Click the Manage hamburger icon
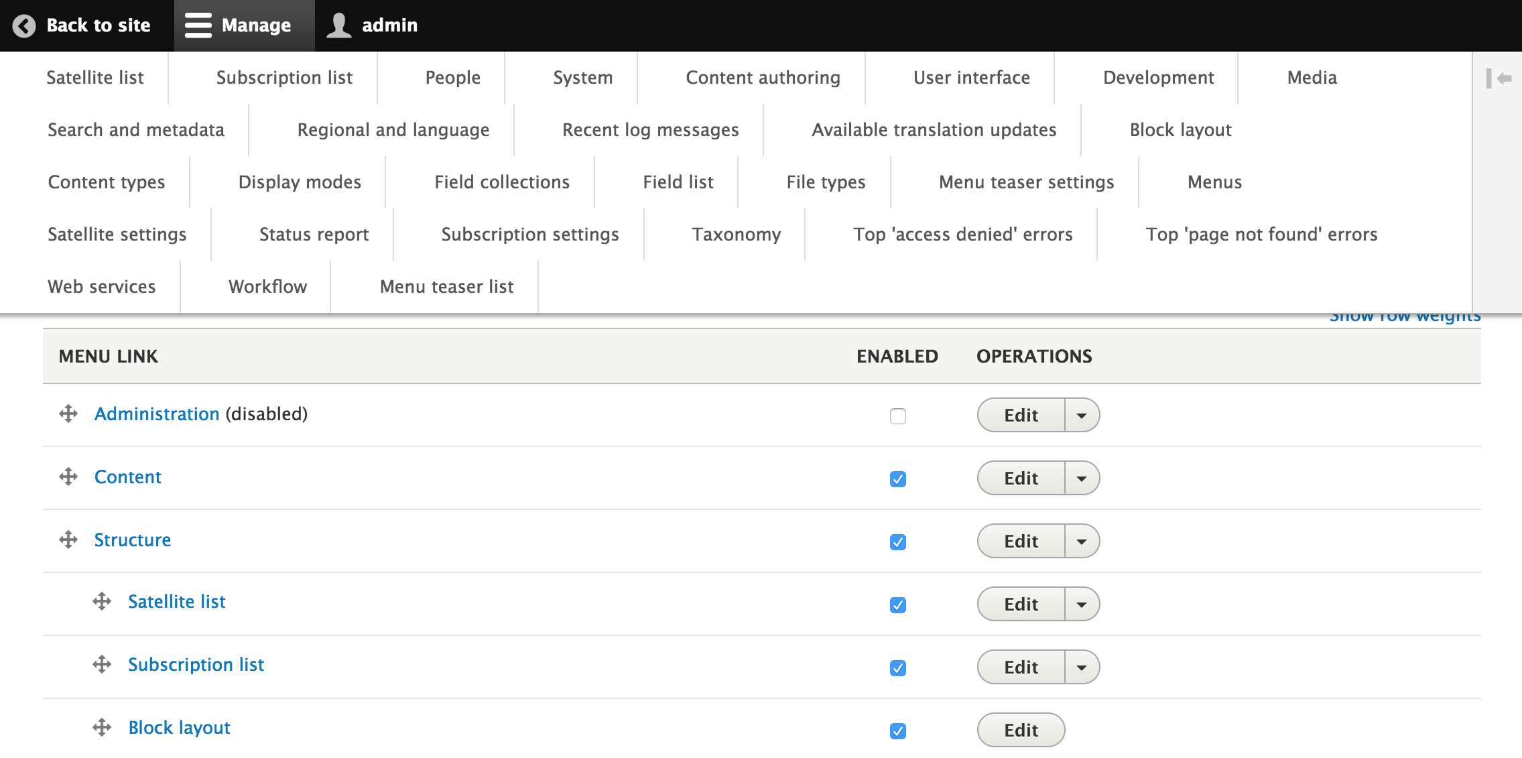This screenshot has width=1522, height=758. click(198, 25)
